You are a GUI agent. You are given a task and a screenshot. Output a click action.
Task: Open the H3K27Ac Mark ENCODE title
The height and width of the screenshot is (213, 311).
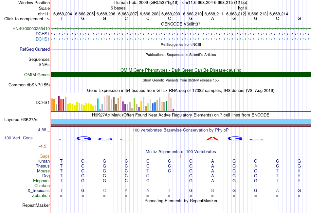181,115
